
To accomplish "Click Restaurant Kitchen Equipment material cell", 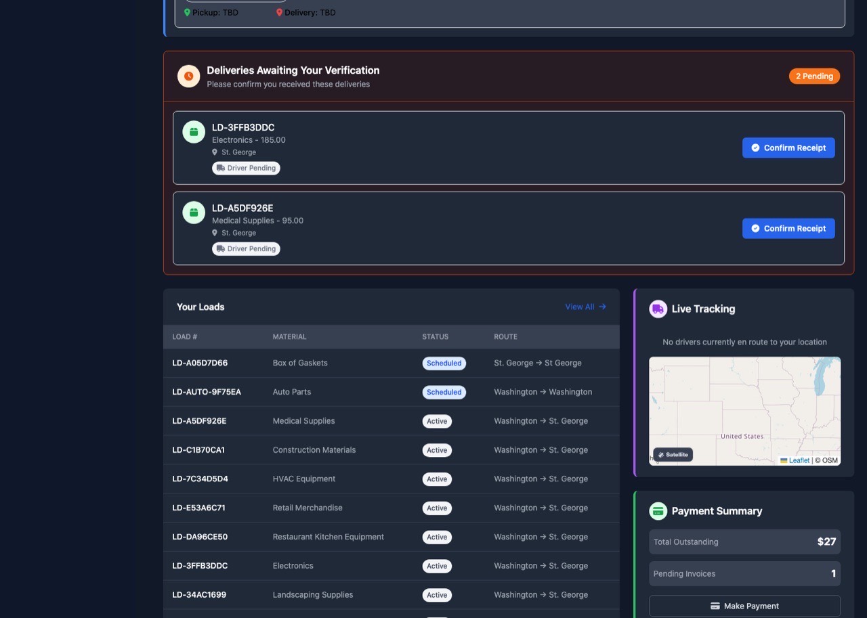I will coord(329,537).
